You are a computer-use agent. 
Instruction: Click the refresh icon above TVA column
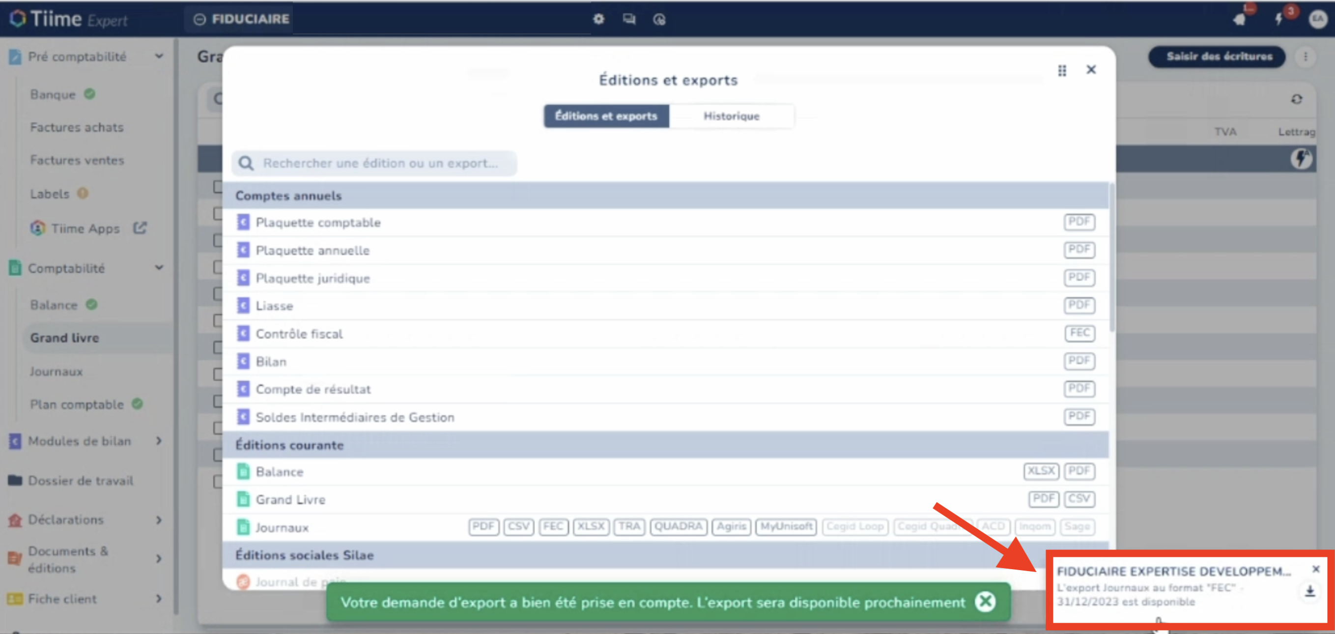[1296, 99]
